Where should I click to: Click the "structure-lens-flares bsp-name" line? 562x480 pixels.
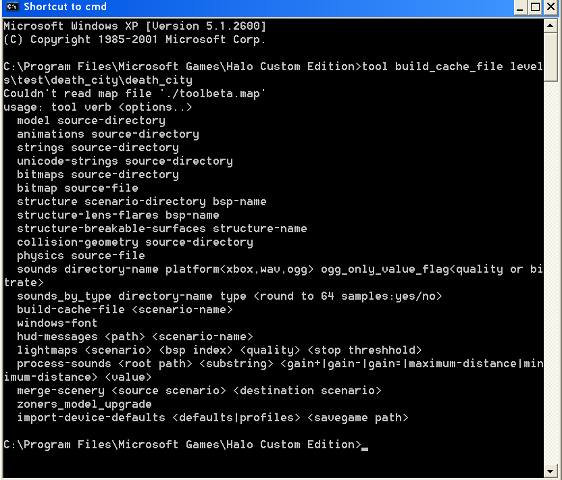[118, 215]
